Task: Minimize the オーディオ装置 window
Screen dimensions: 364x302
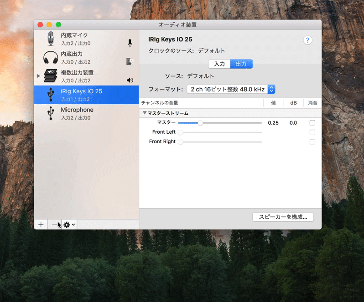Action: tap(49, 25)
